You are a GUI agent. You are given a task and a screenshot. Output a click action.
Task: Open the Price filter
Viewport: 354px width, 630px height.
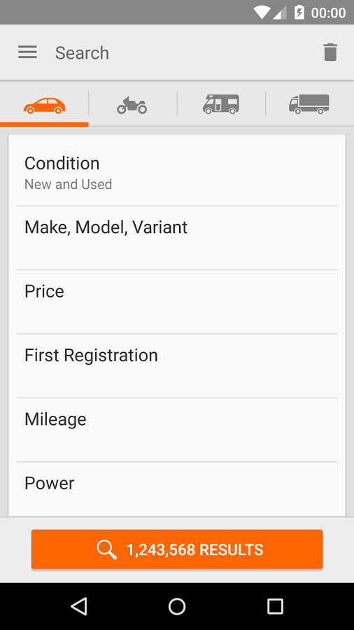[x=177, y=302]
